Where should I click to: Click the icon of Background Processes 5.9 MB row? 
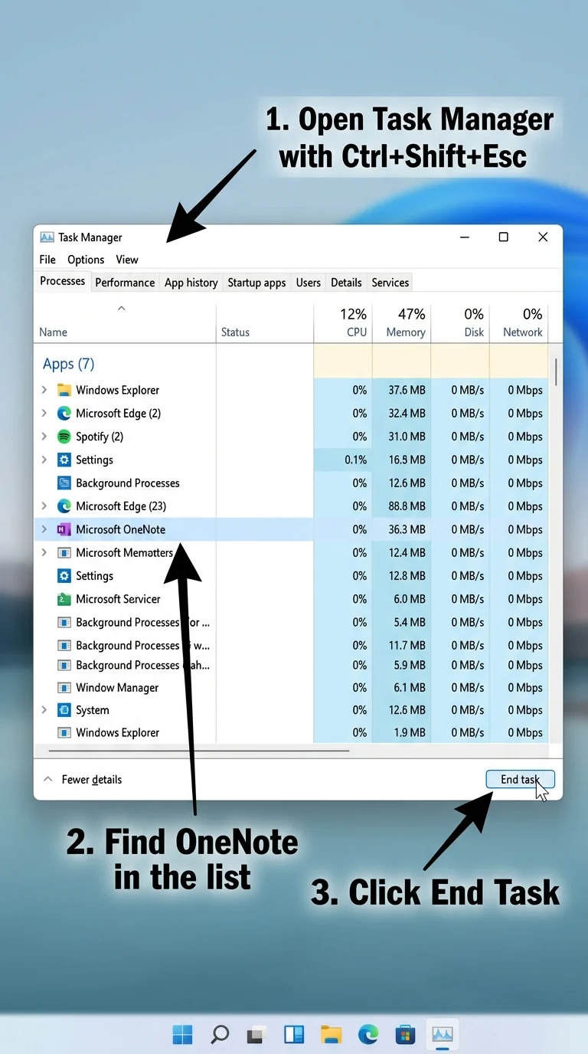click(64, 665)
